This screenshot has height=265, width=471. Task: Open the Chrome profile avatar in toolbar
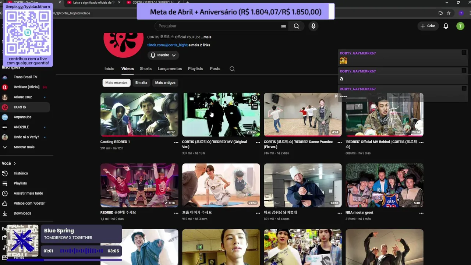pos(461,13)
